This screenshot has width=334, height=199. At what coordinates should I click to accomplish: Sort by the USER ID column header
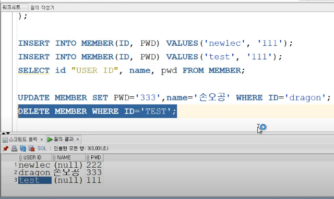[35, 157]
